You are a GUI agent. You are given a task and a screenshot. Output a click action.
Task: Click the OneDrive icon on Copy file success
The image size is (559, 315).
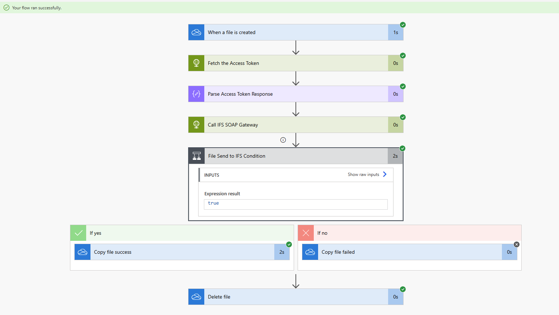pyautogui.click(x=83, y=252)
